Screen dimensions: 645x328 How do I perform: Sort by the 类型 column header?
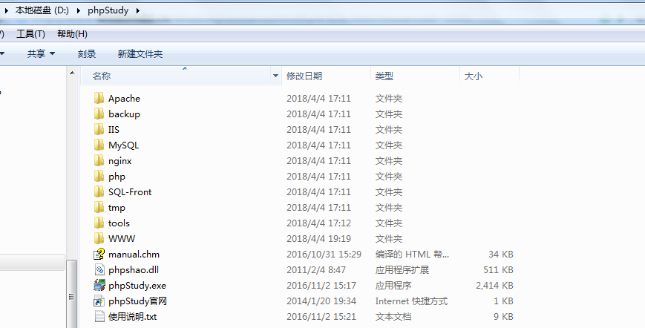tap(384, 76)
